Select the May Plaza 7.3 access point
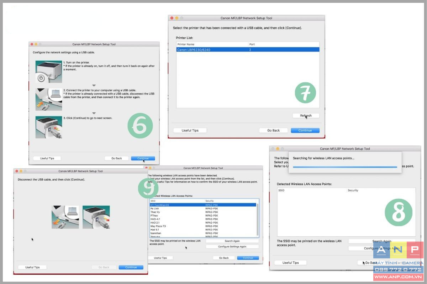Viewport: 427px width, 284px height. click(203, 226)
